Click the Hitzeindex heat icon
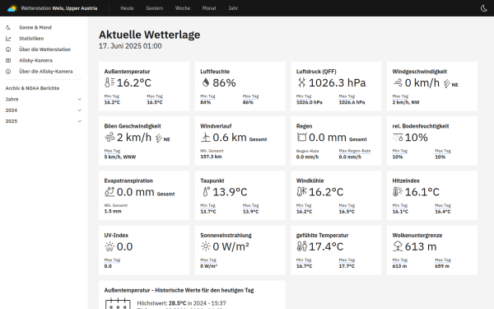 click(398, 192)
